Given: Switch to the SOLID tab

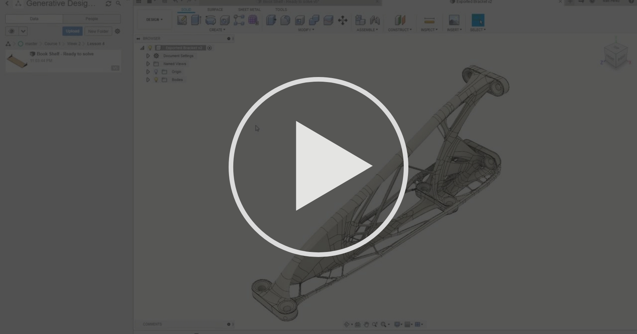Looking at the screenshot, I should [186, 10].
